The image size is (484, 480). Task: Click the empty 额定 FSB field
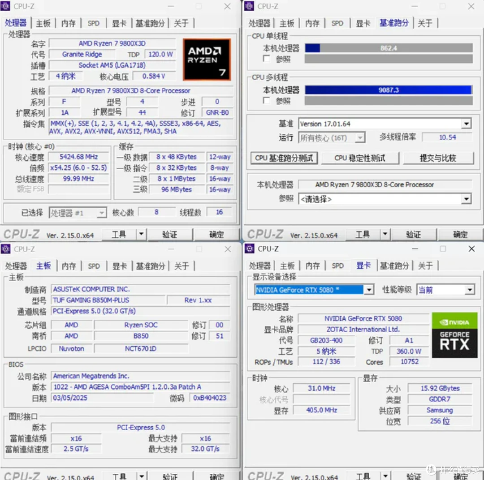(x=79, y=189)
